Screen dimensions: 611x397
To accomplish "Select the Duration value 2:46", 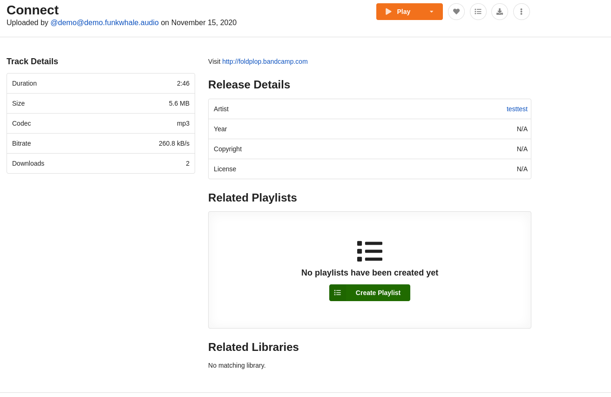I will coord(183,83).
